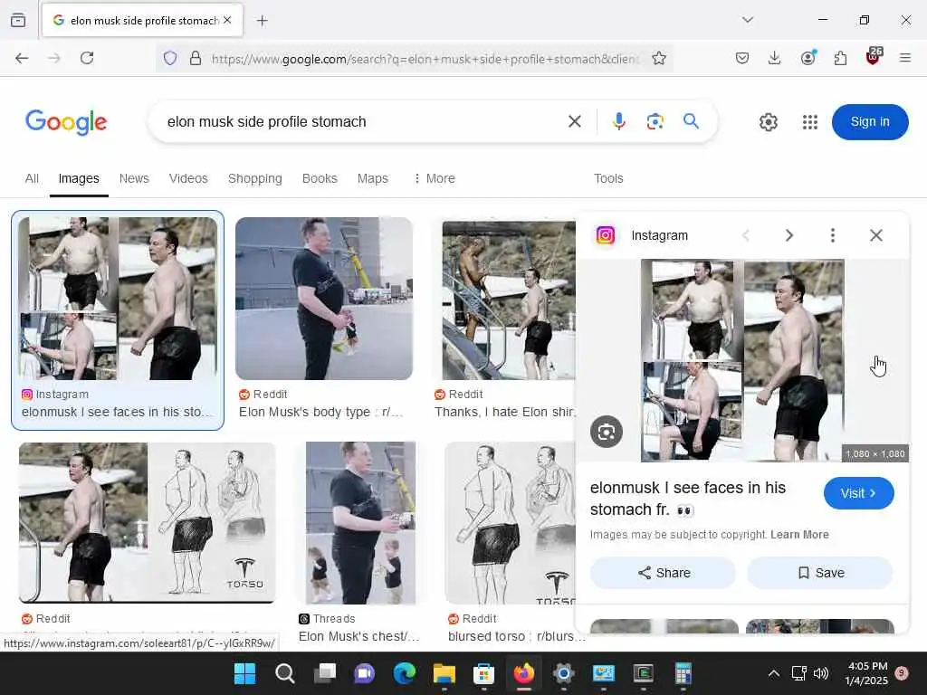
Task: Open Microsoft Store from taskbar
Action: tap(483, 673)
